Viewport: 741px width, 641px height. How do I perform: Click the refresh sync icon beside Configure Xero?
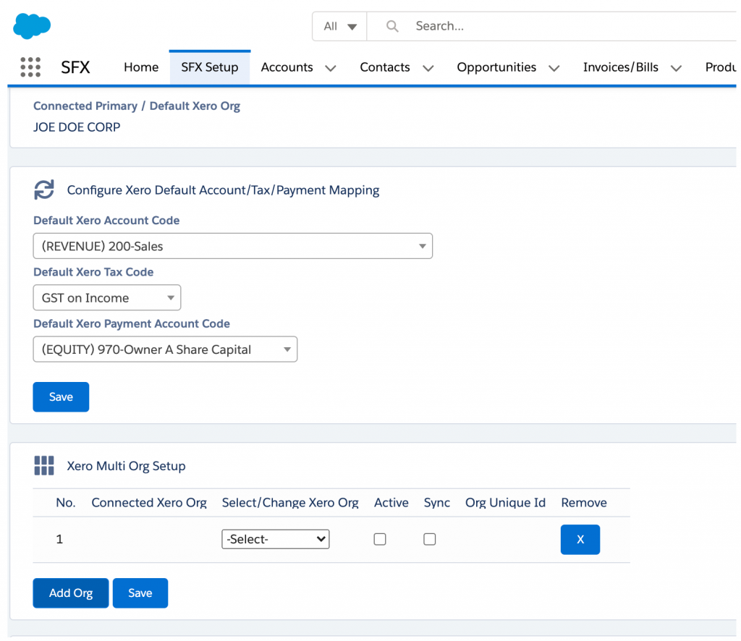(x=44, y=190)
